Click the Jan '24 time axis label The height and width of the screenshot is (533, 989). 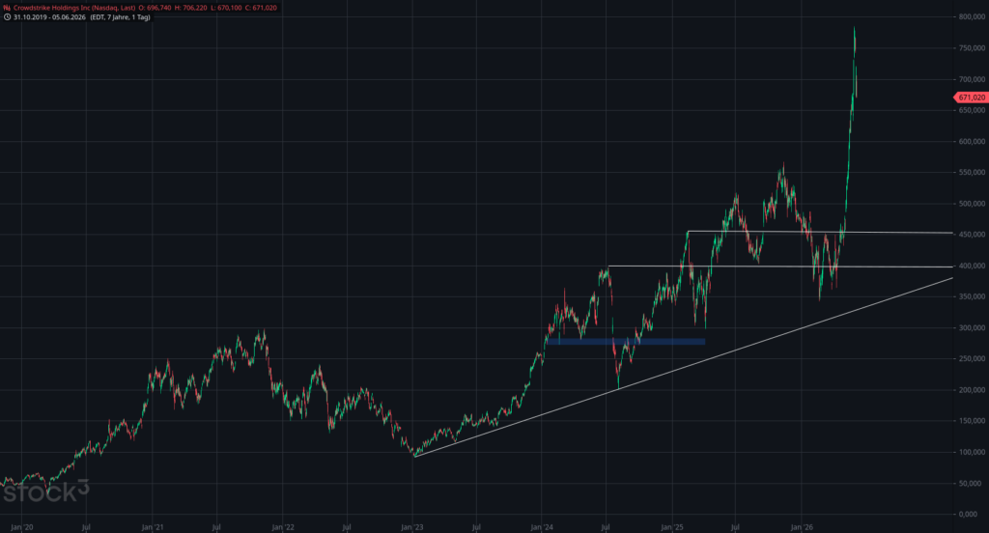pyautogui.click(x=542, y=526)
